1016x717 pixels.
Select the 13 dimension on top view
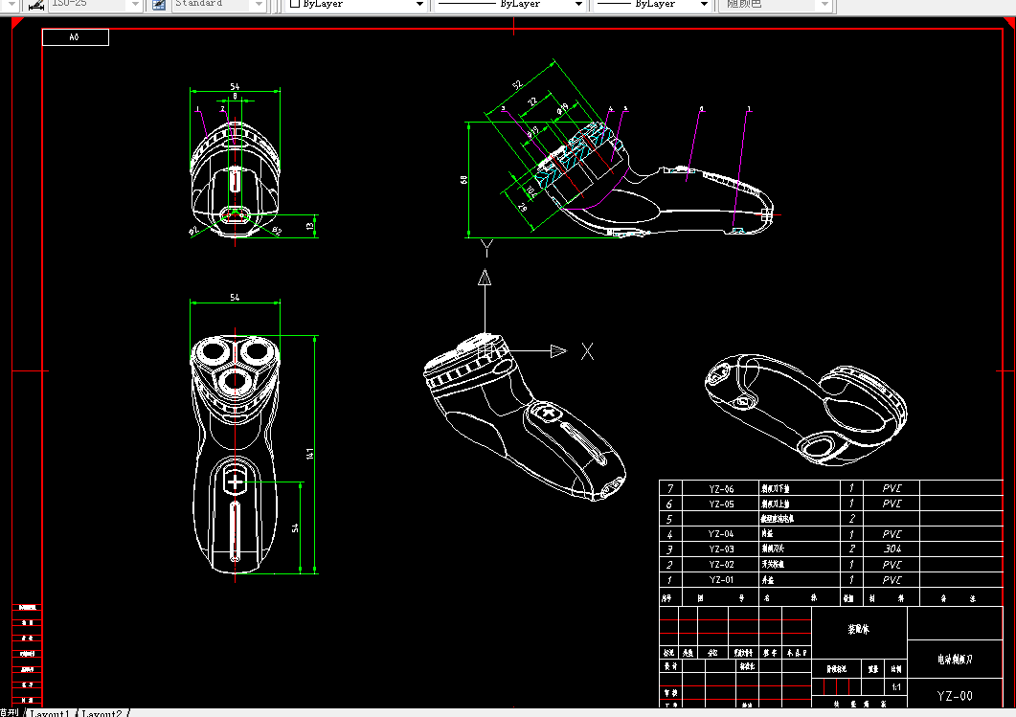(309, 226)
